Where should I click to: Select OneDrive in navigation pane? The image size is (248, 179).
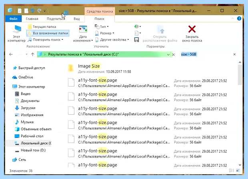tap(23, 77)
